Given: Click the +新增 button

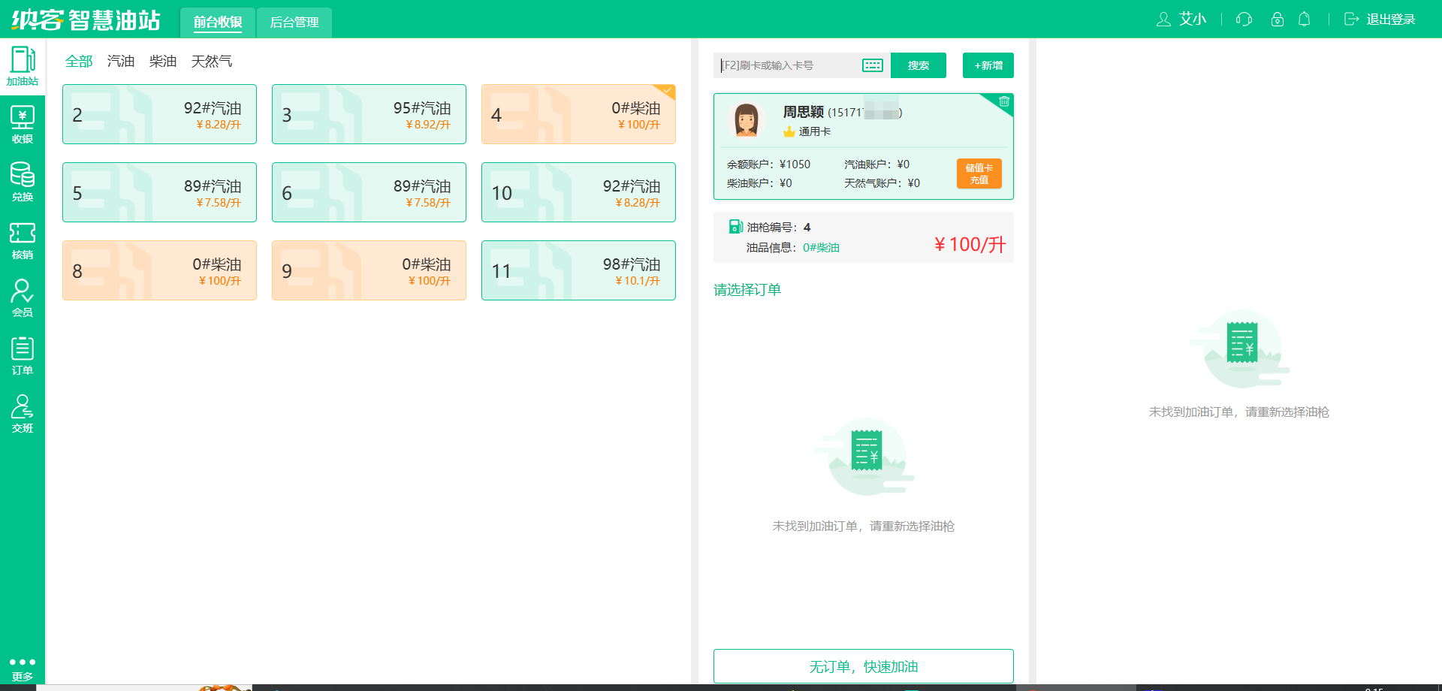Looking at the screenshot, I should (988, 65).
